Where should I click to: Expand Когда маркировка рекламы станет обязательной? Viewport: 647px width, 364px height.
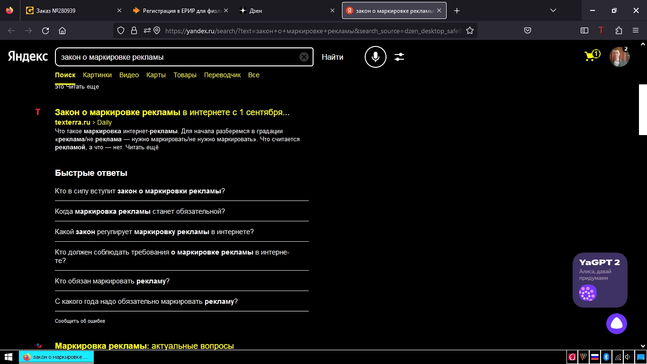[181, 211]
